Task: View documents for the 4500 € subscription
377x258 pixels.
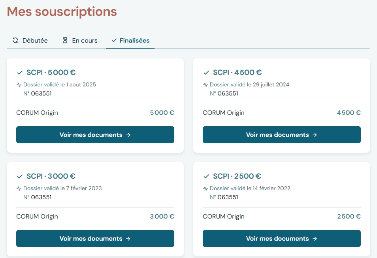Action: 281,135
